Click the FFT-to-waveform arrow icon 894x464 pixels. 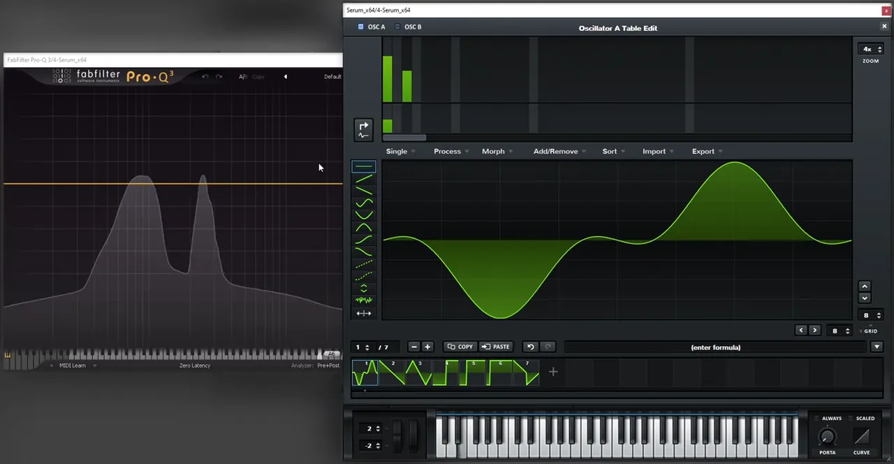(x=363, y=129)
